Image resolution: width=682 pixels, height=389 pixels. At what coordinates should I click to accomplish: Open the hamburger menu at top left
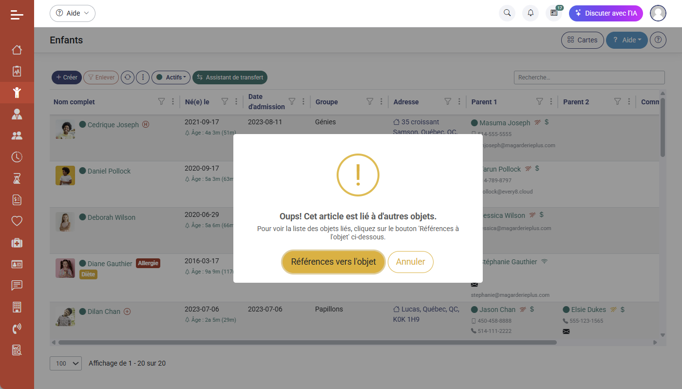pyautogui.click(x=17, y=15)
